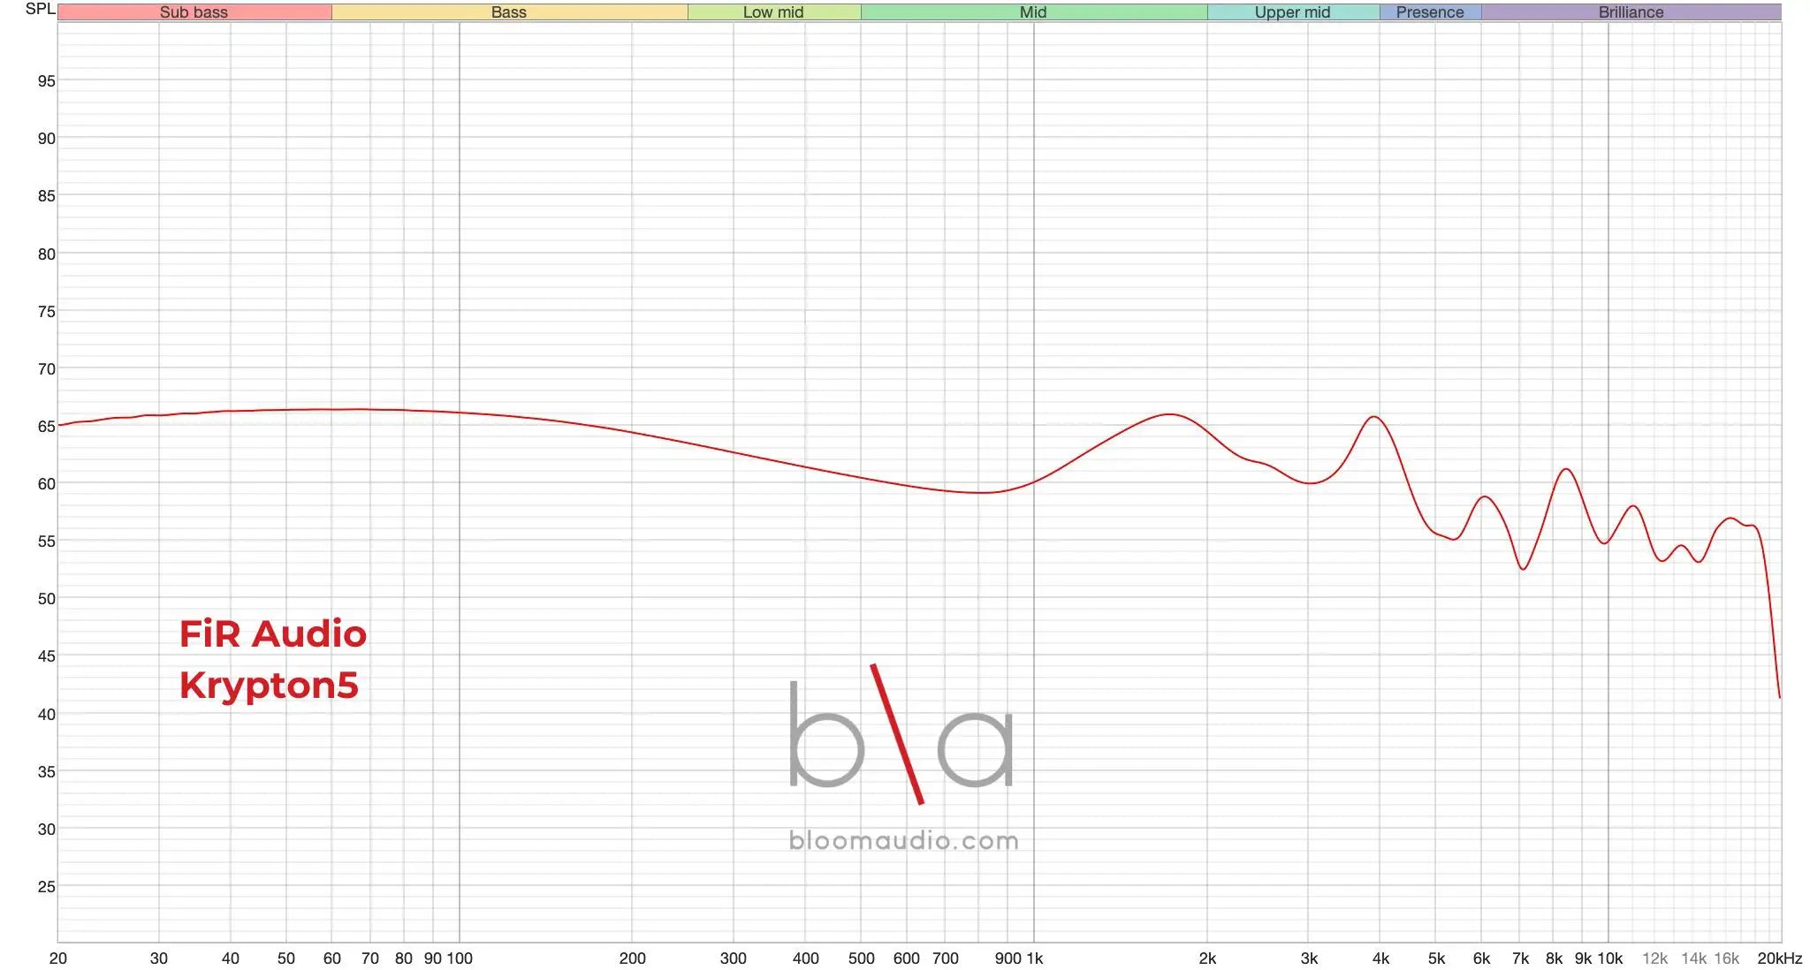Click the bloomaudio.com watermark text
The height and width of the screenshot is (970, 1810).
903,840
